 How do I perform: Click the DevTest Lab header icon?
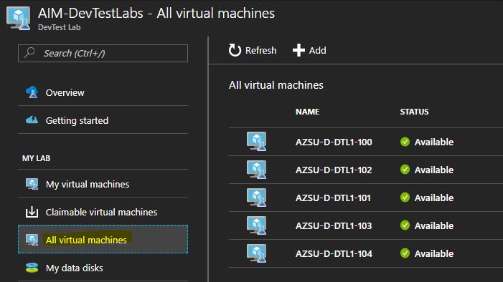[x=18, y=19]
